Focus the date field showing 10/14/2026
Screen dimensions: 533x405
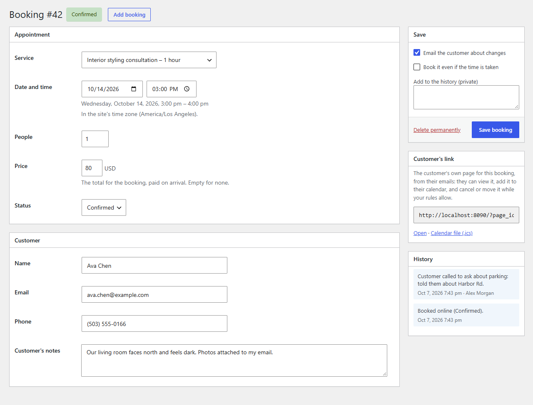pyautogui.click(x=112, y=89)
